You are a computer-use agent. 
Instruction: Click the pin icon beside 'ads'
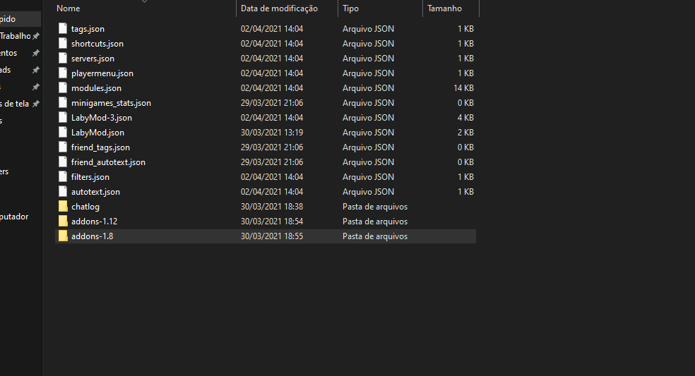point(36,70)
